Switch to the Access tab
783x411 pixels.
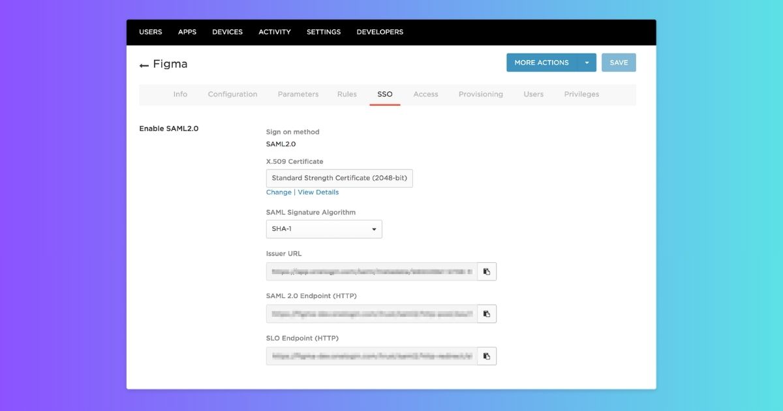[425, 95]
